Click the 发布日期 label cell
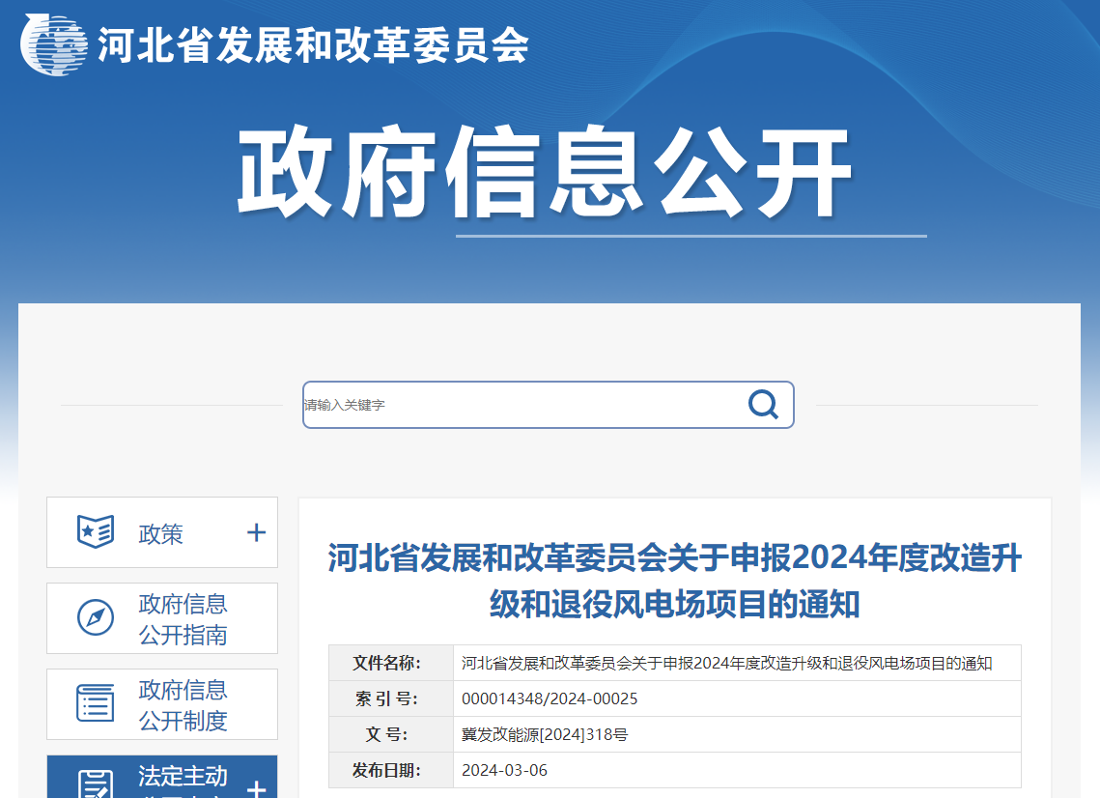Screen dimensions: 1100x798 (391, 770)
